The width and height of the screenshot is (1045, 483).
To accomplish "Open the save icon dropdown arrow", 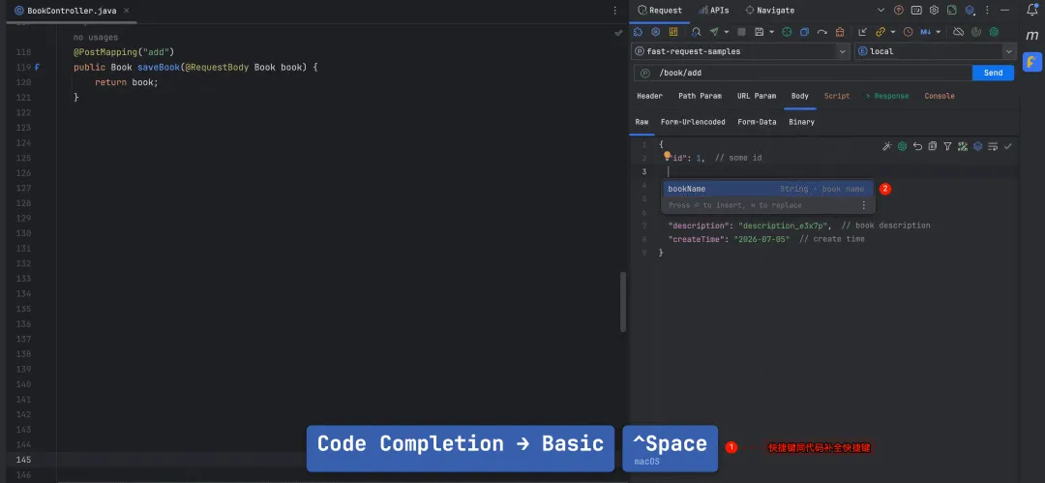I will 772,32.
